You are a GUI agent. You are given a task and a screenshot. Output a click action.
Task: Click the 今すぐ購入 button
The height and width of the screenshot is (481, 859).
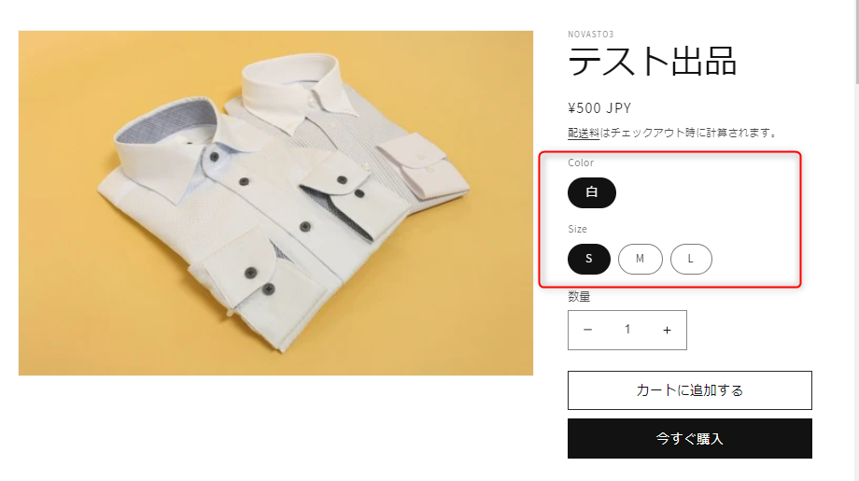click(x=690, y=438)
